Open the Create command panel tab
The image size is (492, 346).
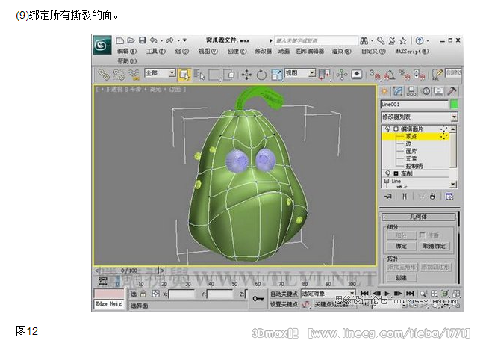pos(384,91)
